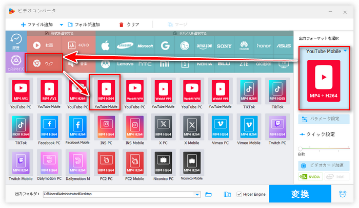Viewport: 359px width, 208px height.
Task: Choose Nokia device brand
Action: (x=204, y=64)
